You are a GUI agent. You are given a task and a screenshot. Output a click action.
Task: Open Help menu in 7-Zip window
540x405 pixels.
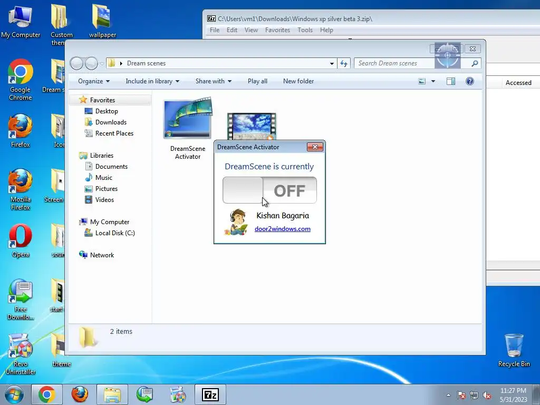coord(326,30)
